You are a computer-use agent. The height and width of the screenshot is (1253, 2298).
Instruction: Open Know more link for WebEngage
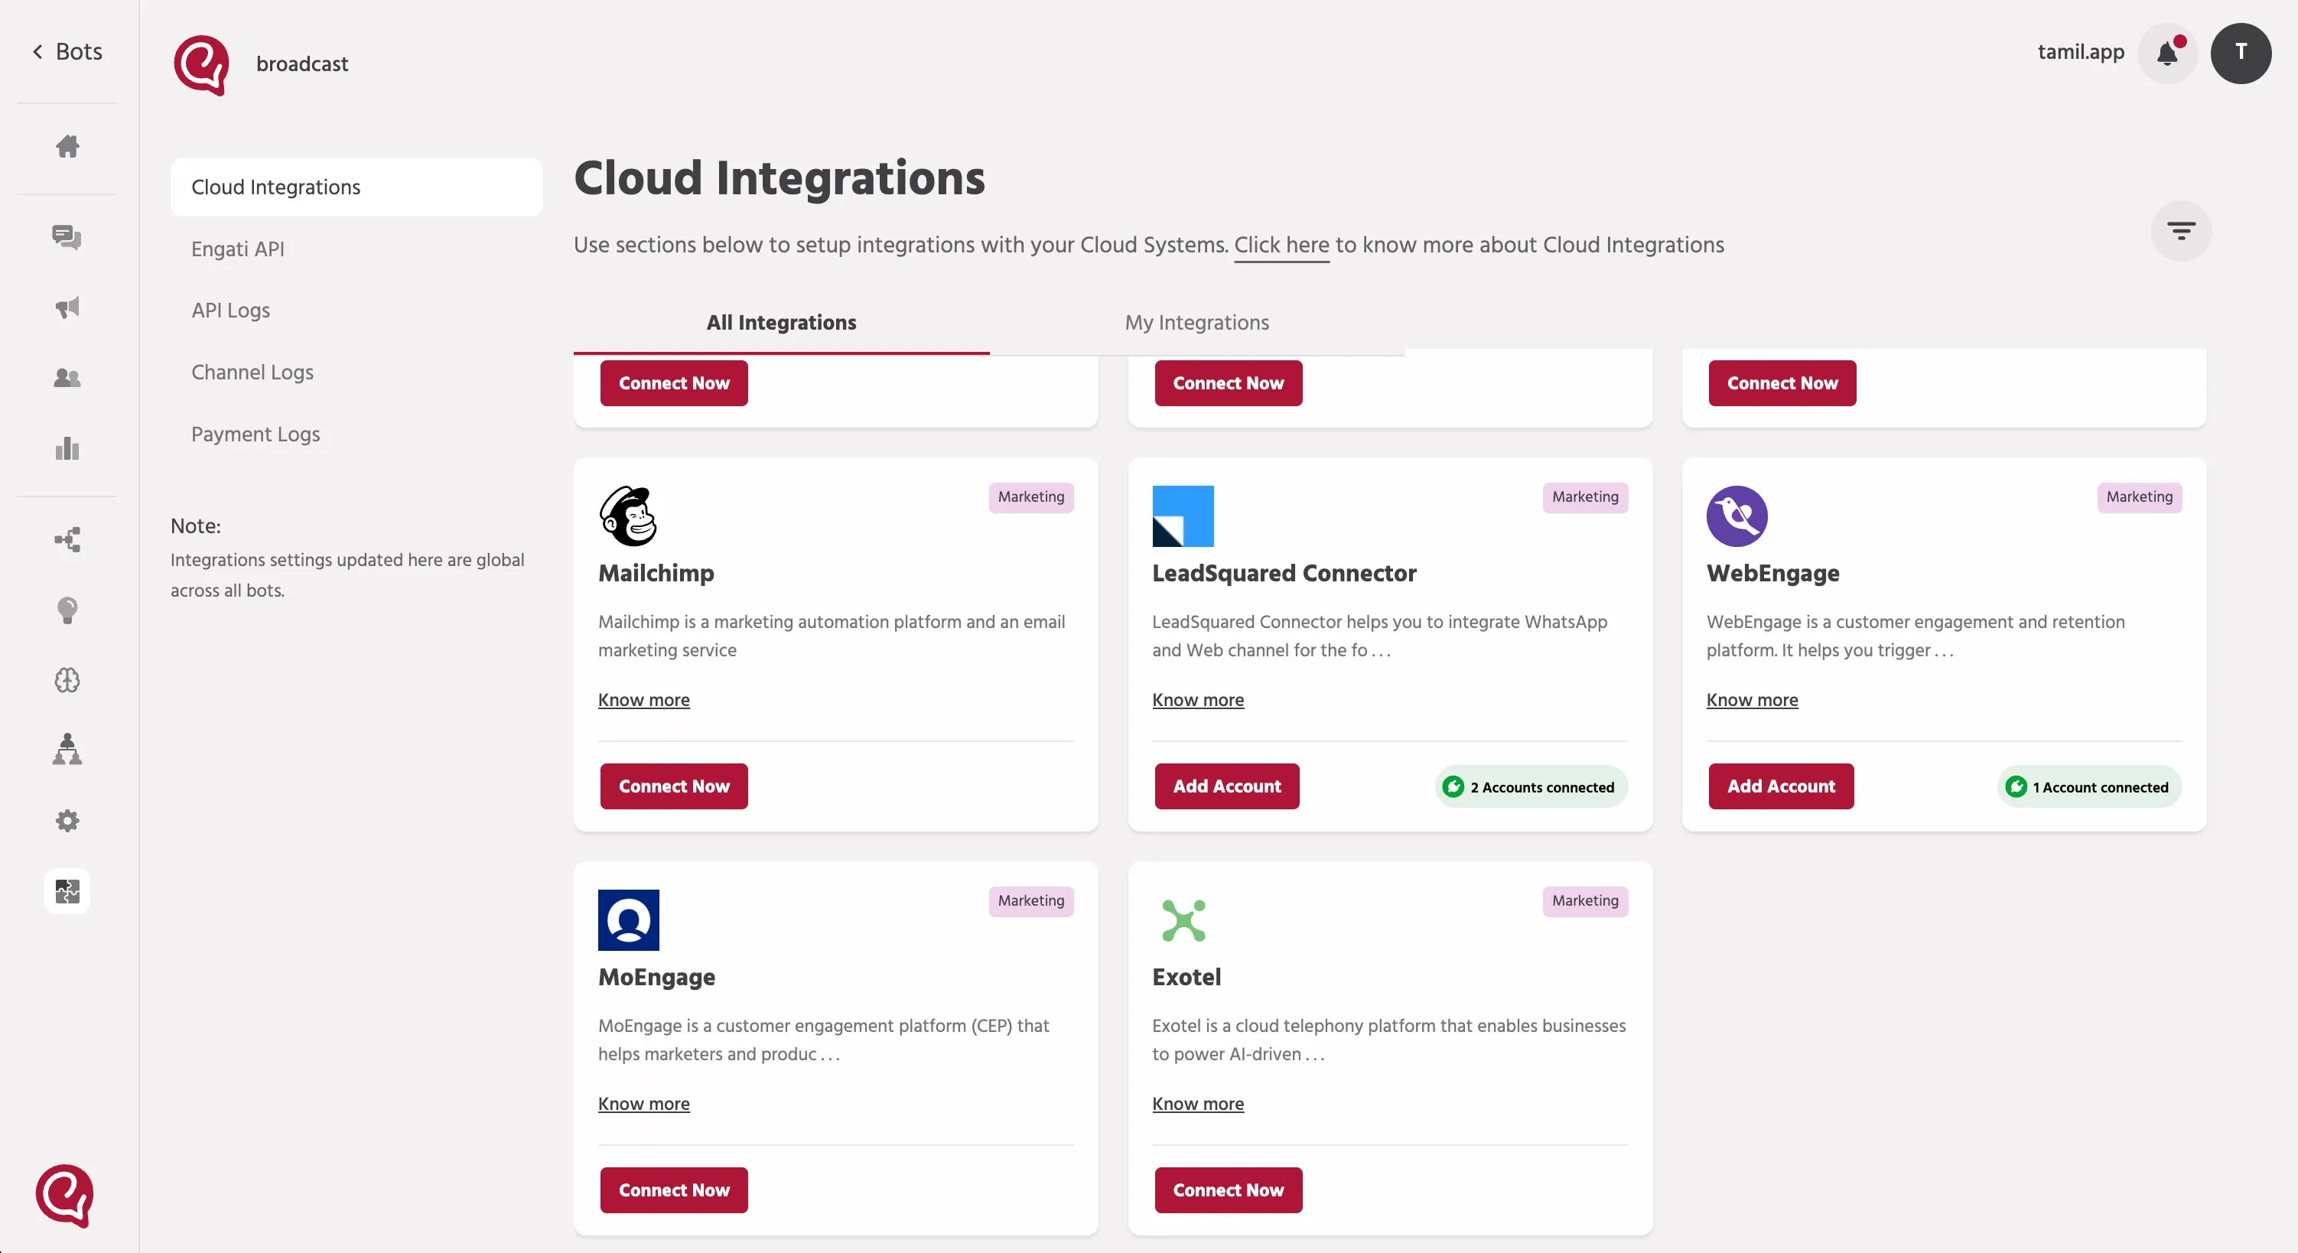coord(1752,700)
